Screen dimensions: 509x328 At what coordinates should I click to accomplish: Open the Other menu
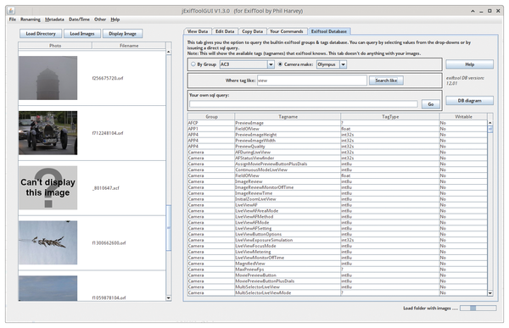pos(100,19)
